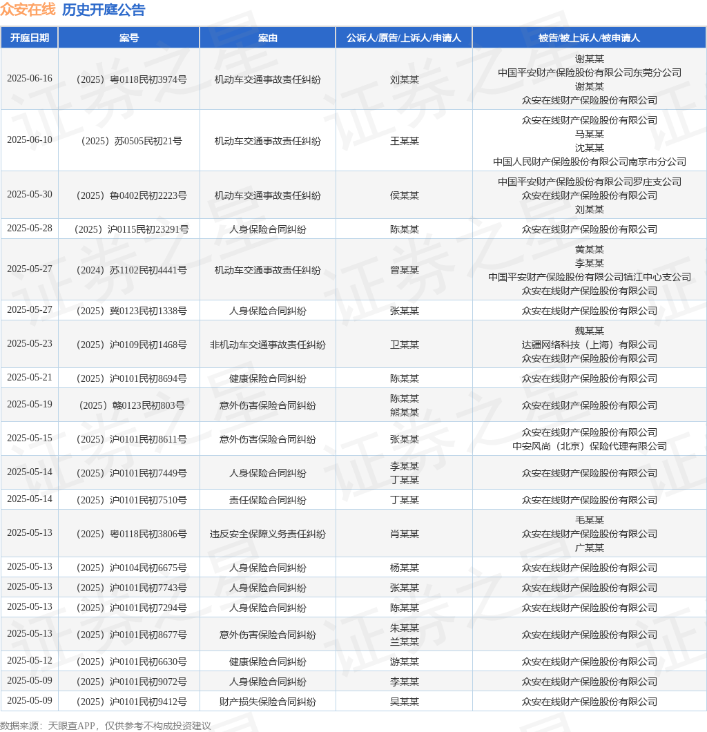Click the date 2025-06-16
The height and width of the screenshot is (732, 707).
pos(30,79)
